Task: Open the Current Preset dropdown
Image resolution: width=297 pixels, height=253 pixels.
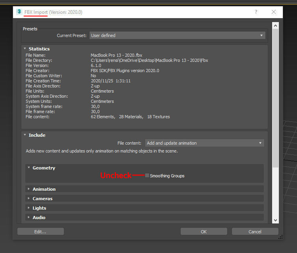Action: point(177,35)
